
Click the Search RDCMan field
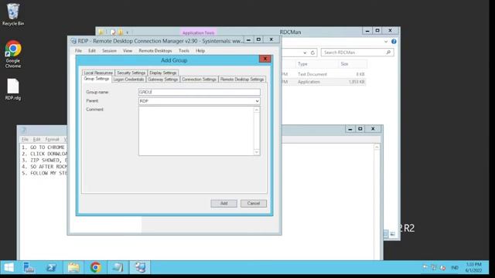point(357,53)
